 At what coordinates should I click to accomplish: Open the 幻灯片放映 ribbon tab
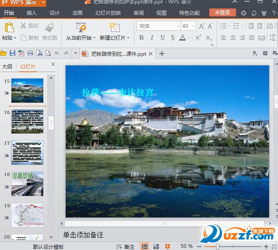point(108,13)
